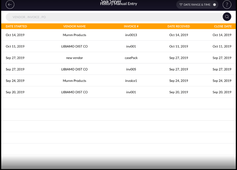Click the vendor, invoice, PO search field

coord(114,17)
